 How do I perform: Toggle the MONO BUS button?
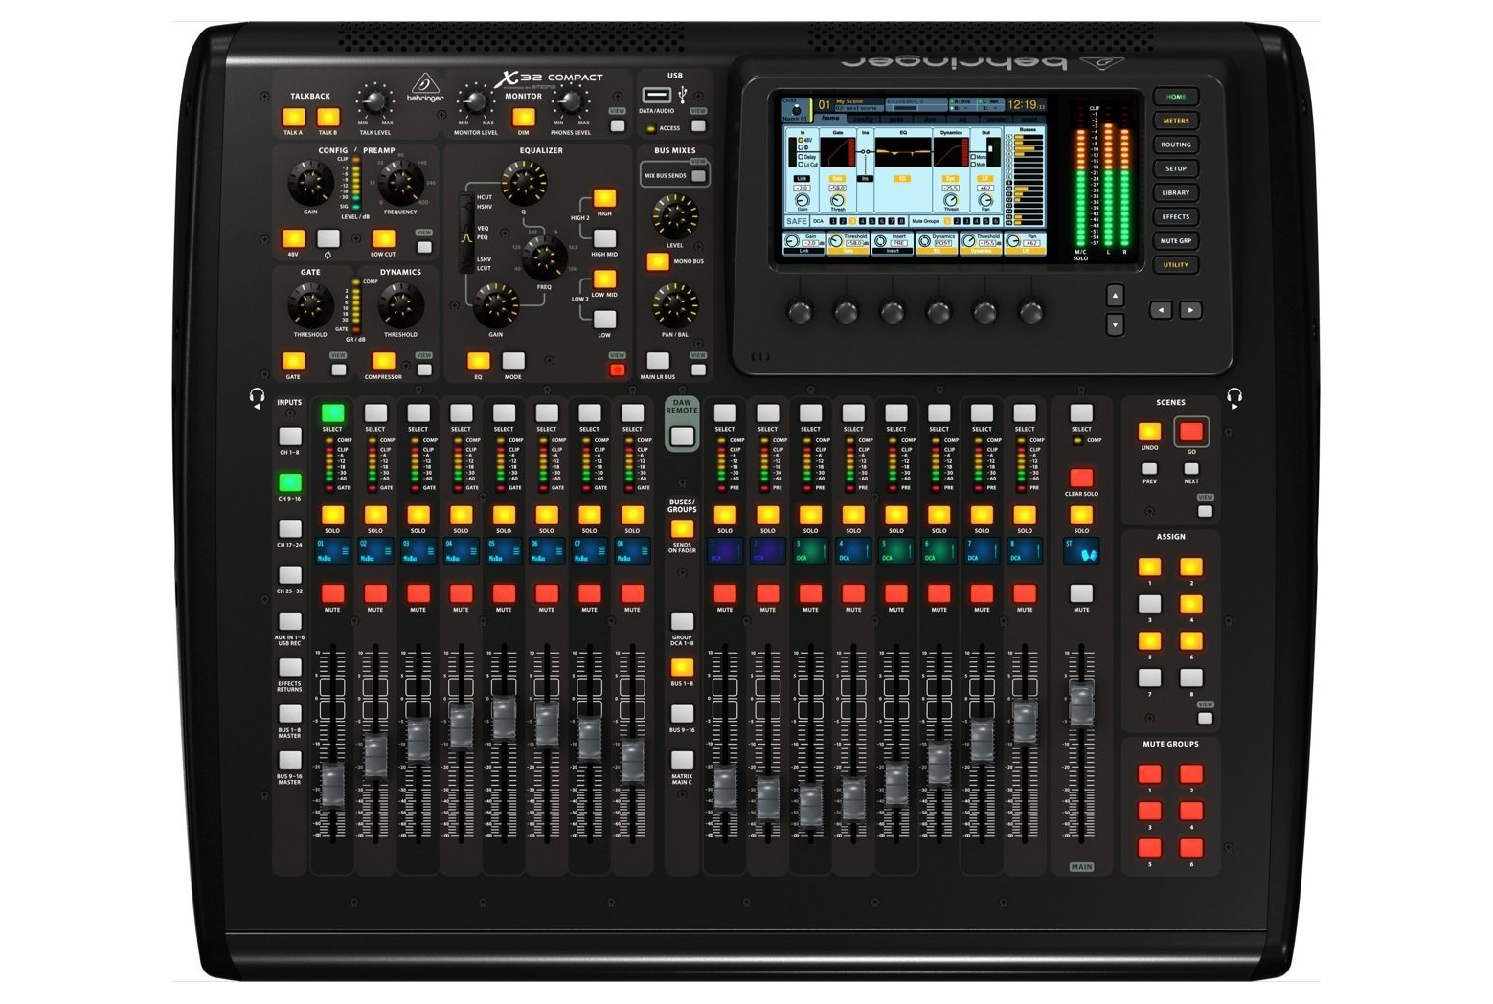(658, 261)
